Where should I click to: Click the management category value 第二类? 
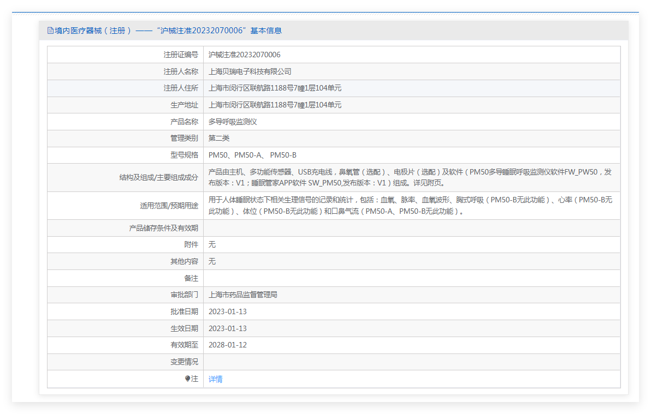click(x=219, y=138)
